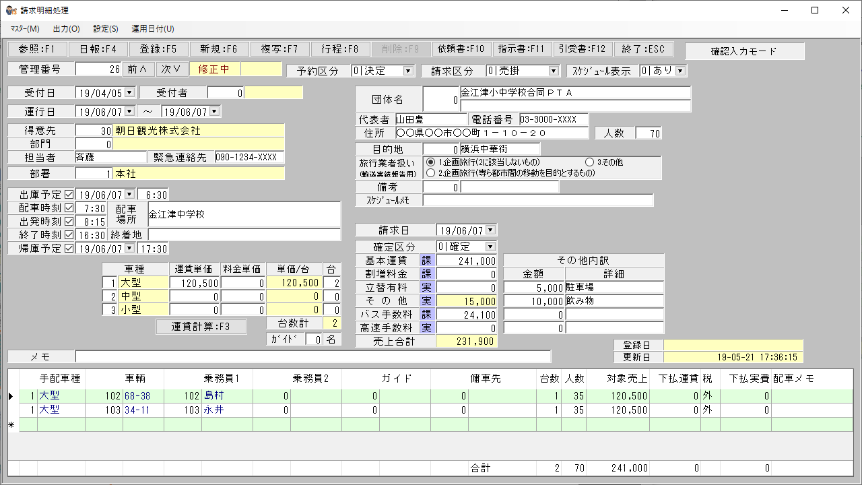Screen dimensions: 862x485
Task: Click the 配車場所 field 金江津中学校
Action: [244, 215]
